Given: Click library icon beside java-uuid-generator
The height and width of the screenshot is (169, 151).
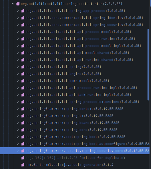Looking at the screenshot, I should point(23,165).
